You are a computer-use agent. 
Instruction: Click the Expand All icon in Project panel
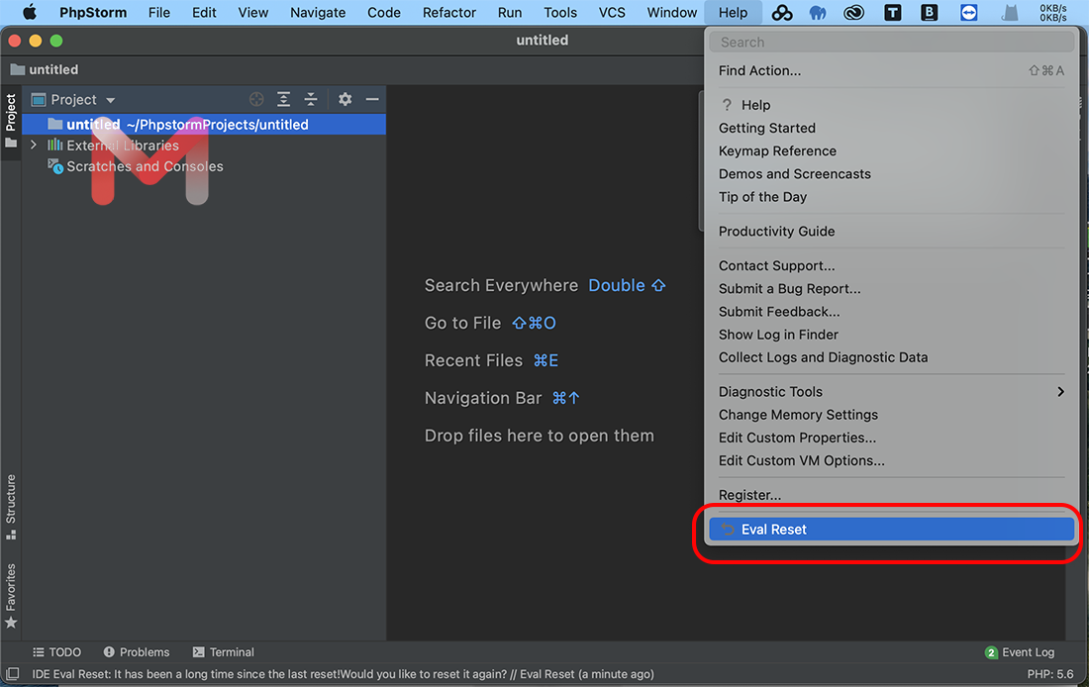point(284,99)
